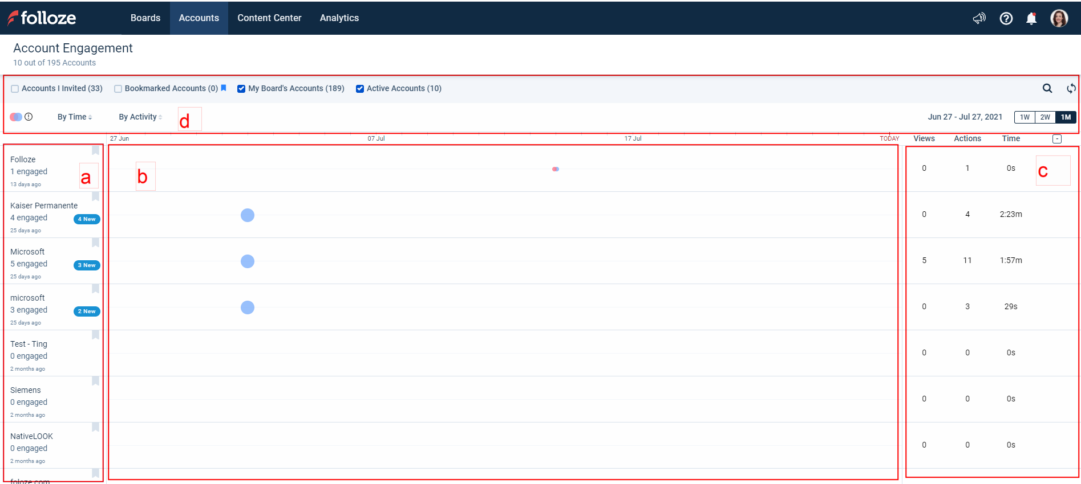Click the Time column header
Image resolution: width=1081 pixels, height=484 pixels.
[1011, 138]
